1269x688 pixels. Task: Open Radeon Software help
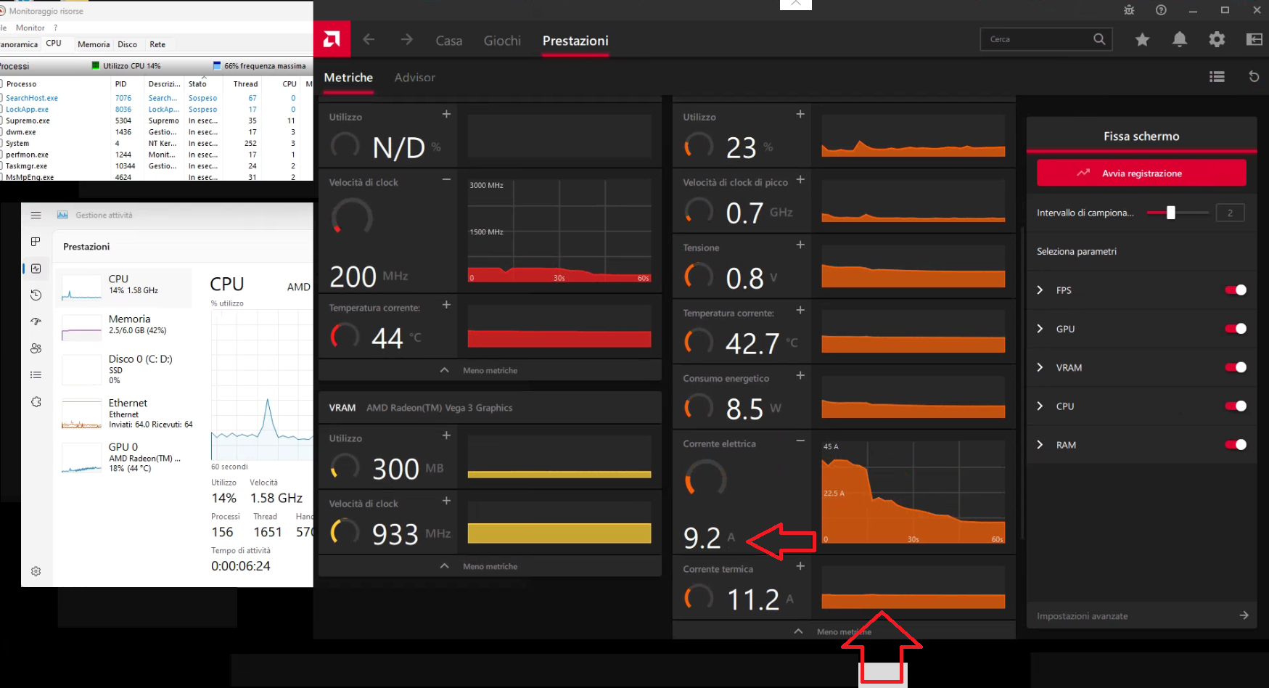1160,10
